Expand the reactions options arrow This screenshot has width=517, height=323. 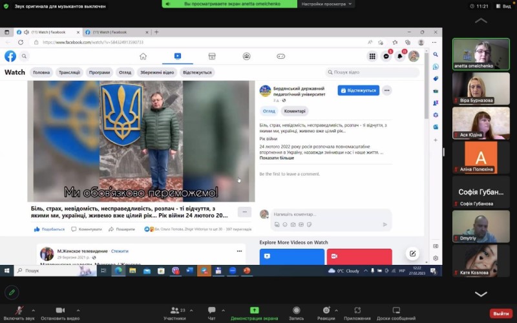pyautogui.click(x=336, y=310)
